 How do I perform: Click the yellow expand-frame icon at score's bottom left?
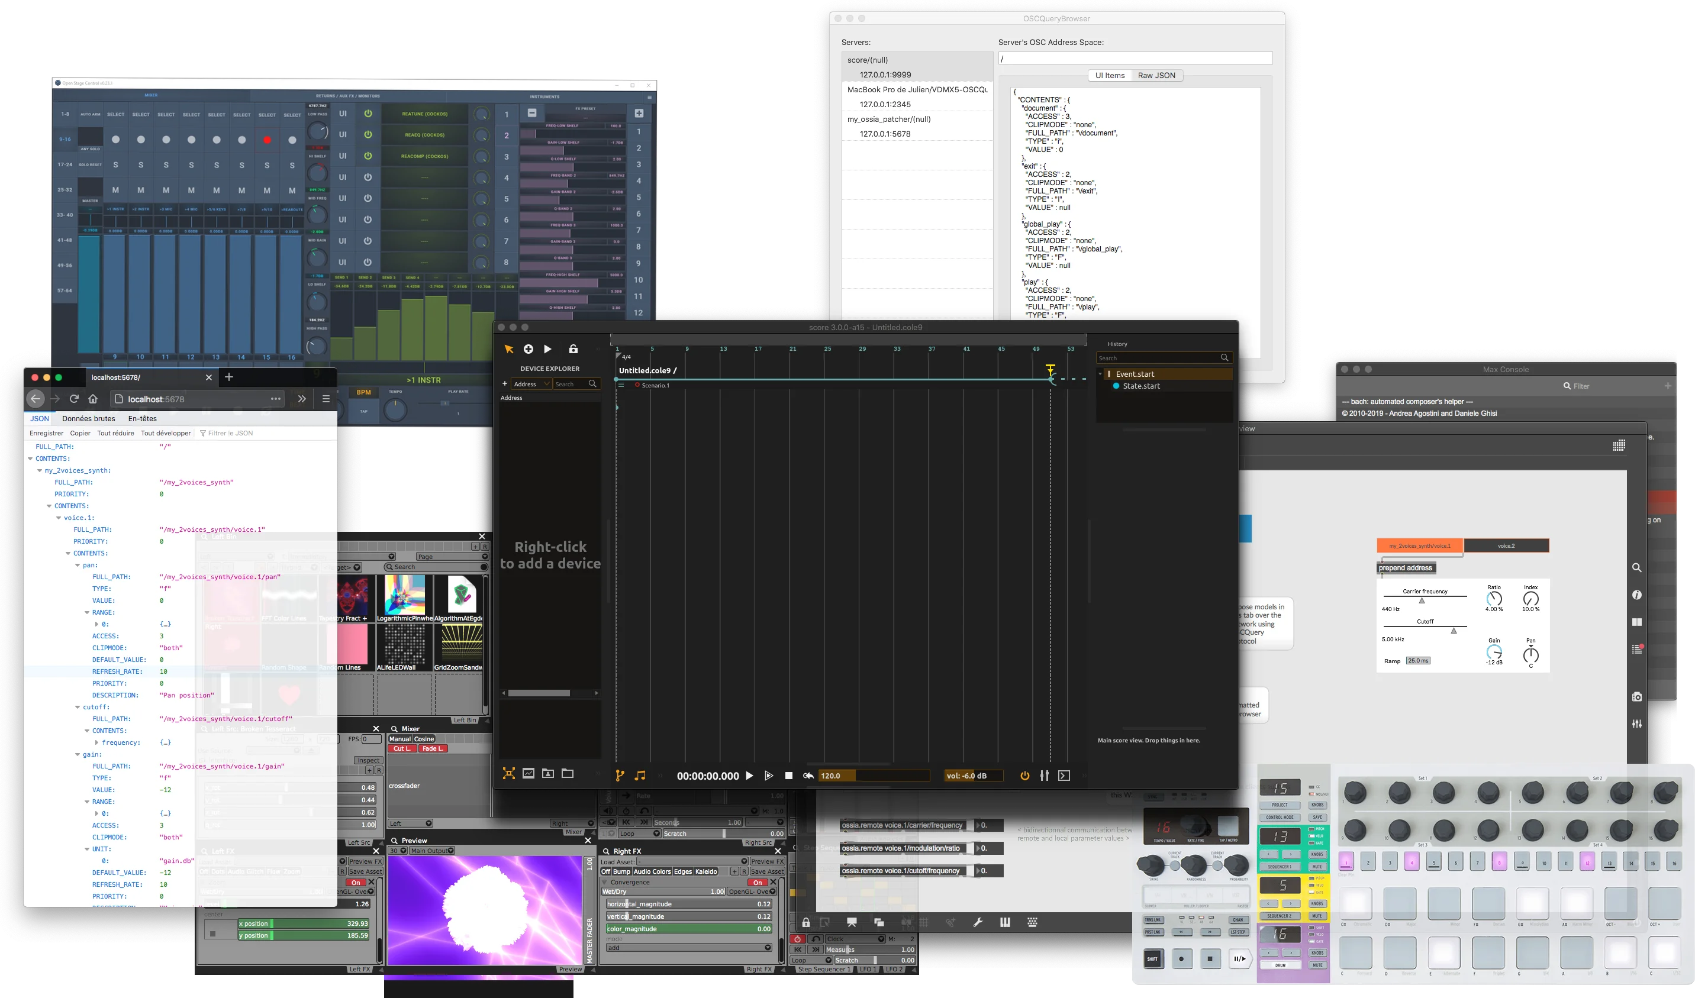(x=509, y=773)
